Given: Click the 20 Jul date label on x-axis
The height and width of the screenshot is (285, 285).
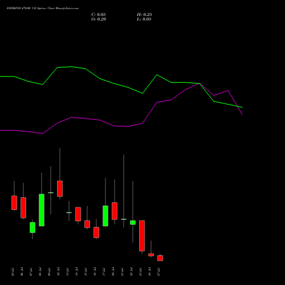Looking at the screenshot, I should click(113, 272).
